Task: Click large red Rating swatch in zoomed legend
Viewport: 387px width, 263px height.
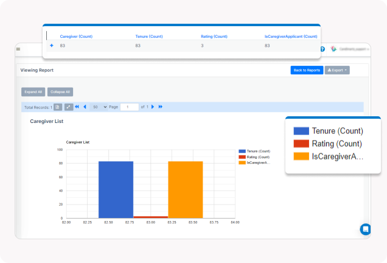Action: click(x=301, y=144)
